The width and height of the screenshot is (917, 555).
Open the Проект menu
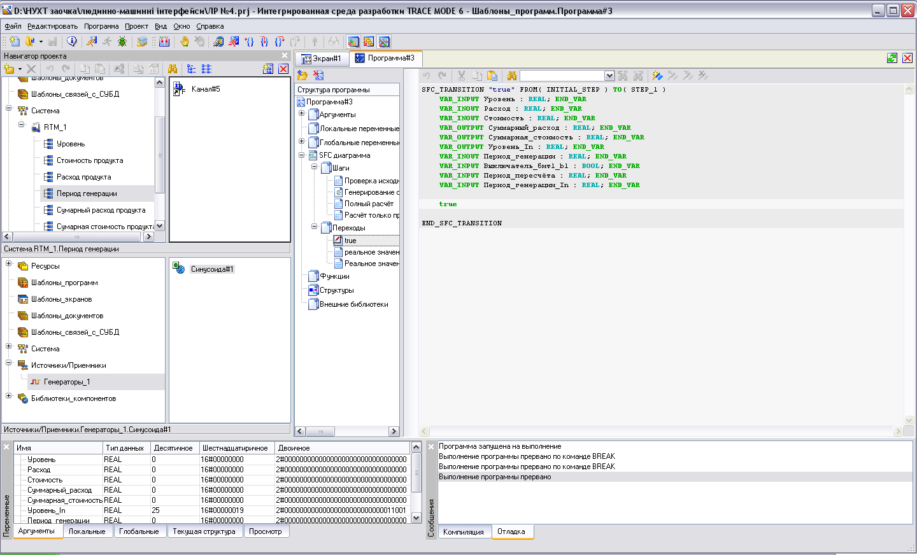tap(136, 26)
